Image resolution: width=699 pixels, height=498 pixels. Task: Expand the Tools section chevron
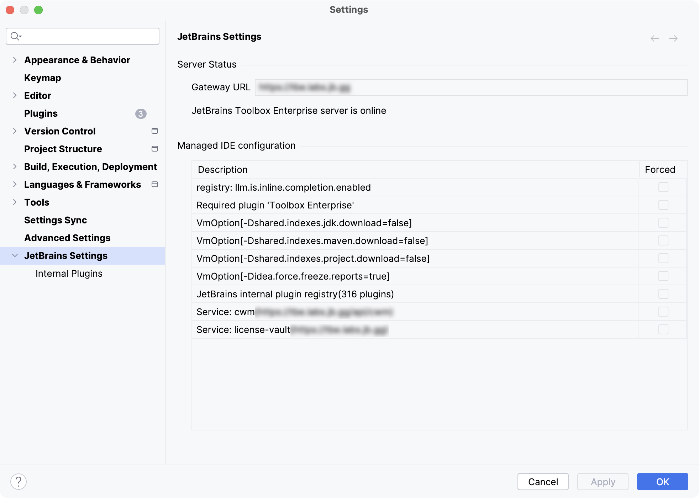coord(15,202)
